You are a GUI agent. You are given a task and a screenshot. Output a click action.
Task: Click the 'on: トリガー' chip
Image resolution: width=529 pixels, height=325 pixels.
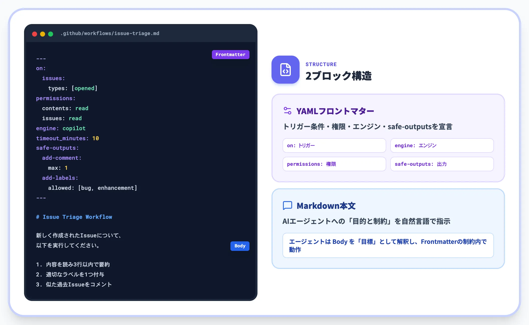334,145
